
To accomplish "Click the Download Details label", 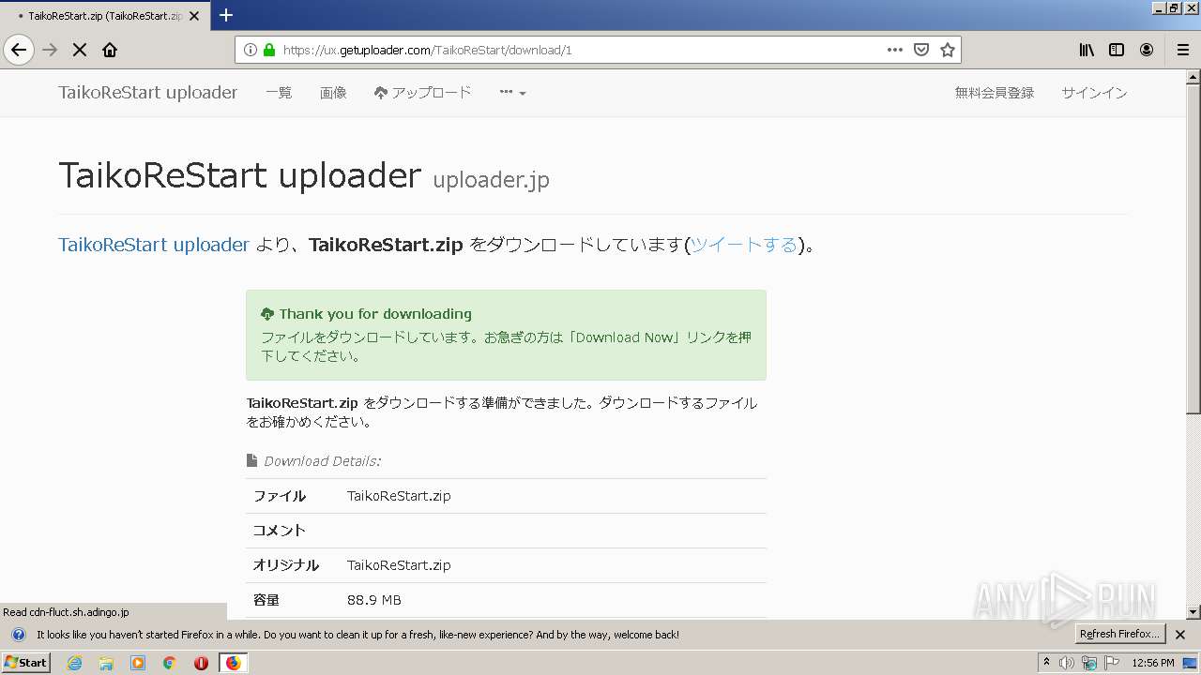I will [x=322, y=460].
